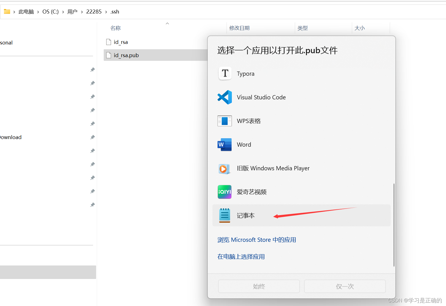
Task: Open 浏览 Microsoft Store 中的应用 link
Action: click(257, 240)
